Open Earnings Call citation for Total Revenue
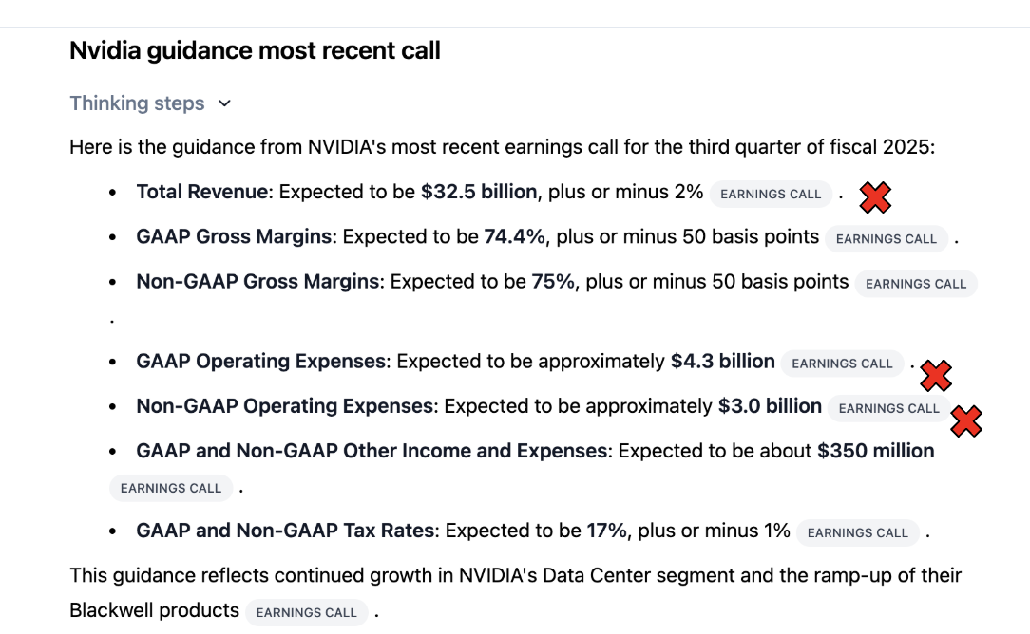The height and width of the screenshot is (634, 1030). click(770, 194)
